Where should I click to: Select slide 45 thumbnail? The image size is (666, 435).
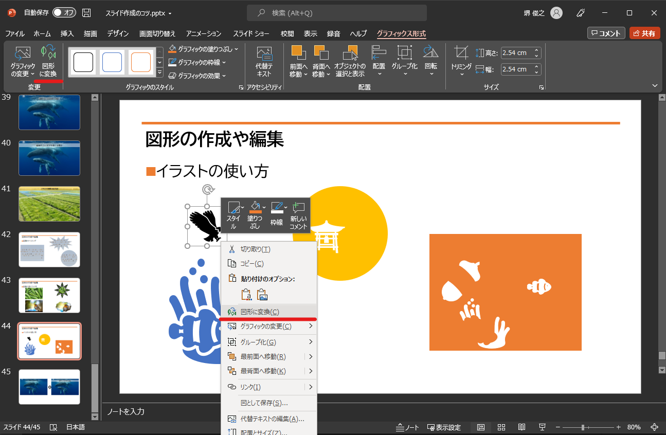(49, 387)
